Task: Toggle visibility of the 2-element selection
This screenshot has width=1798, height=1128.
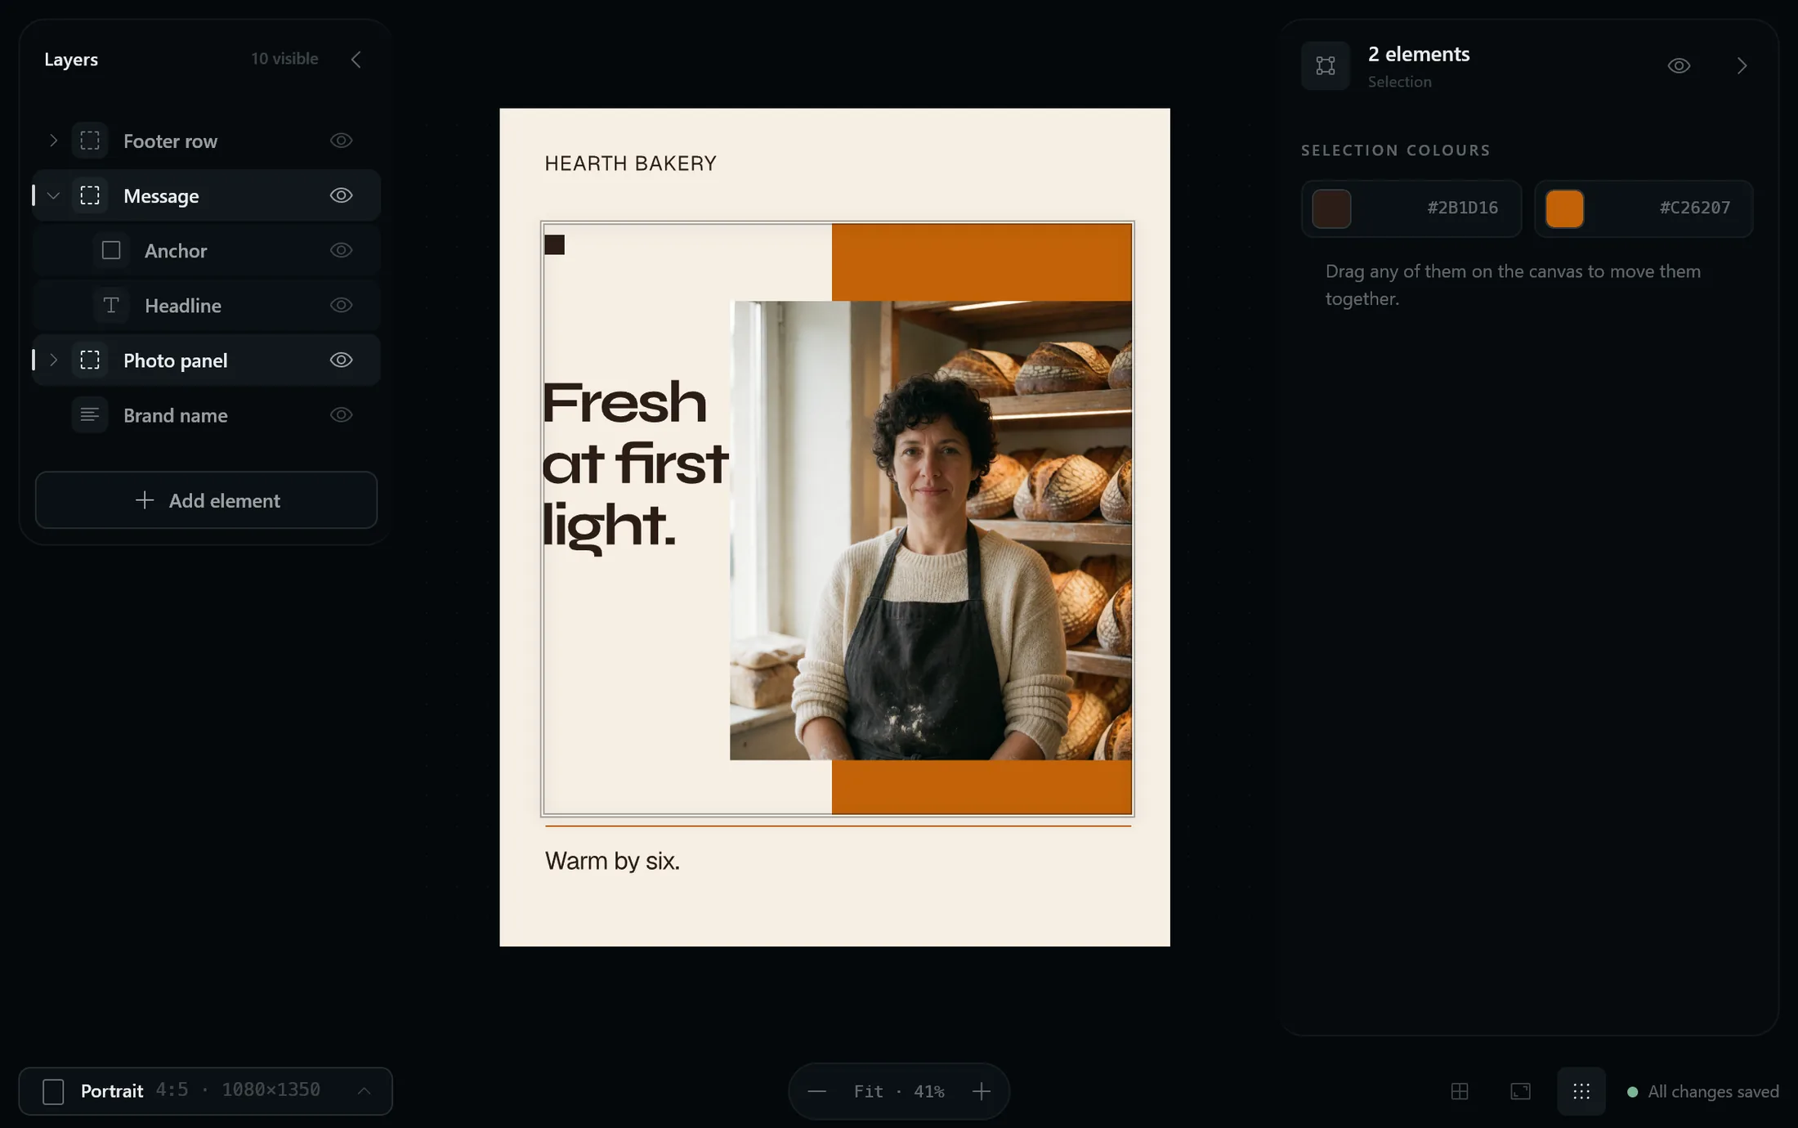Action: [1679, 65]
